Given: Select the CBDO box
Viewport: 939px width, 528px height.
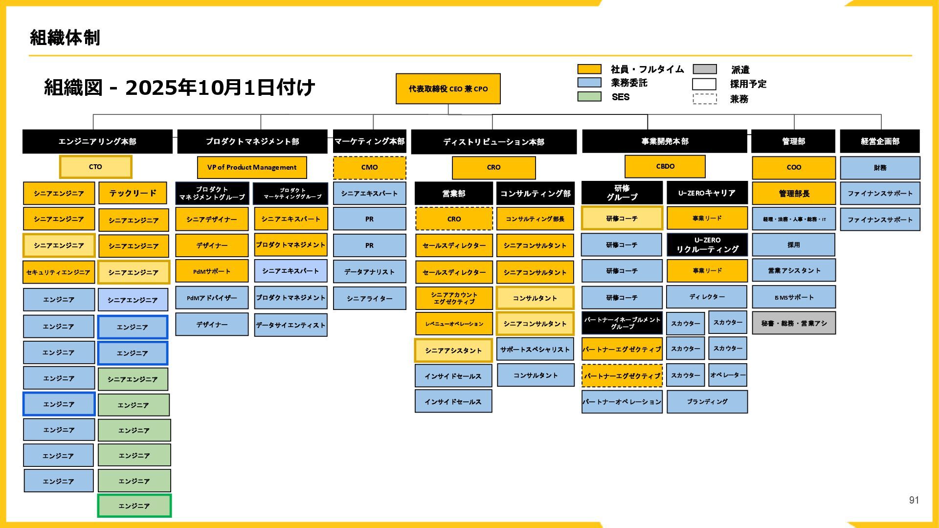Looking at the screenshot, I should [x=665, y=167].
